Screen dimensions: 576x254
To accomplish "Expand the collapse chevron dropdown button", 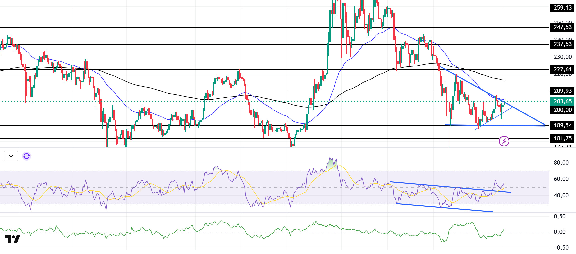I will (x=11, y=156).
